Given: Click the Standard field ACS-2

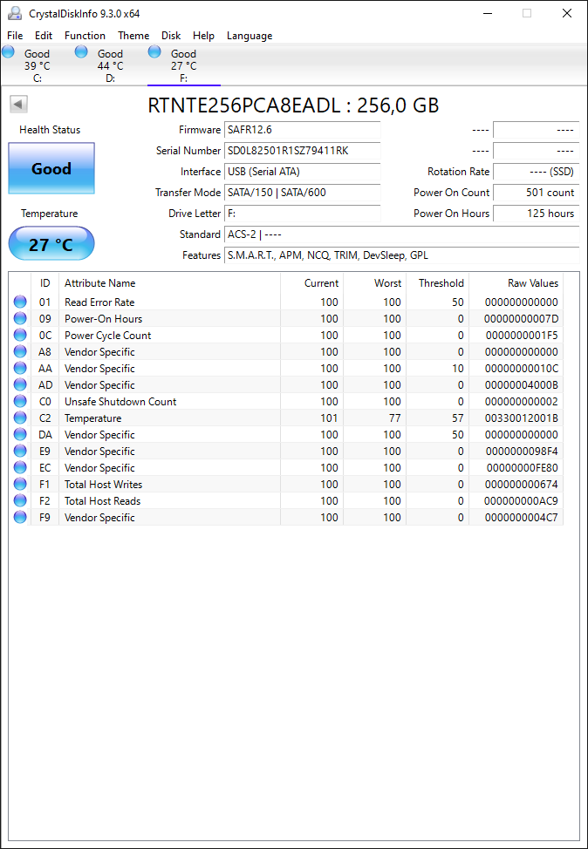Looking at the screenshot, I should click(x=401, y=234).
